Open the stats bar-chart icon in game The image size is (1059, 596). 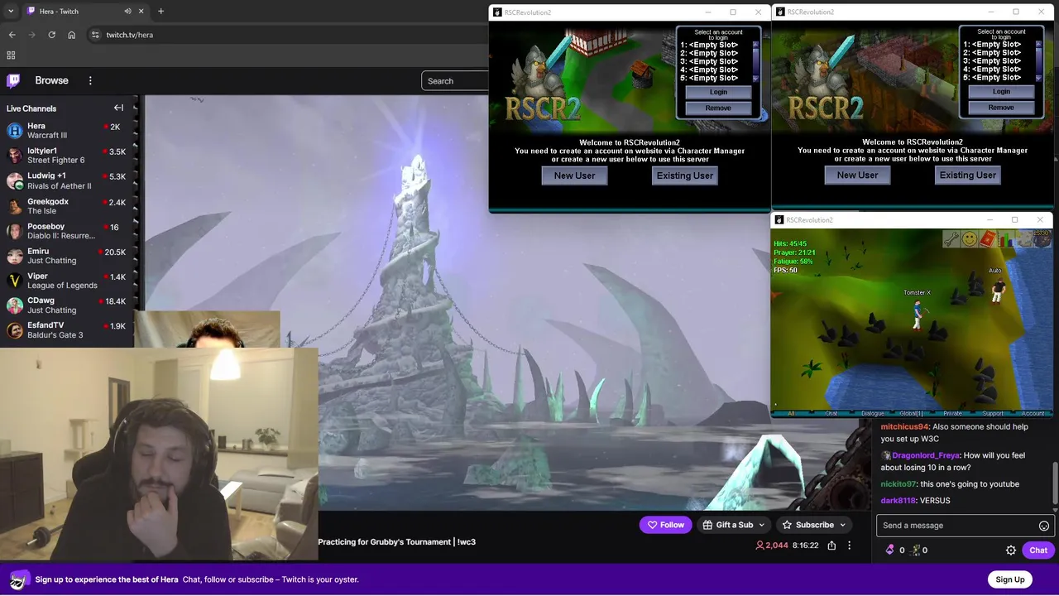click(1004, 239)
